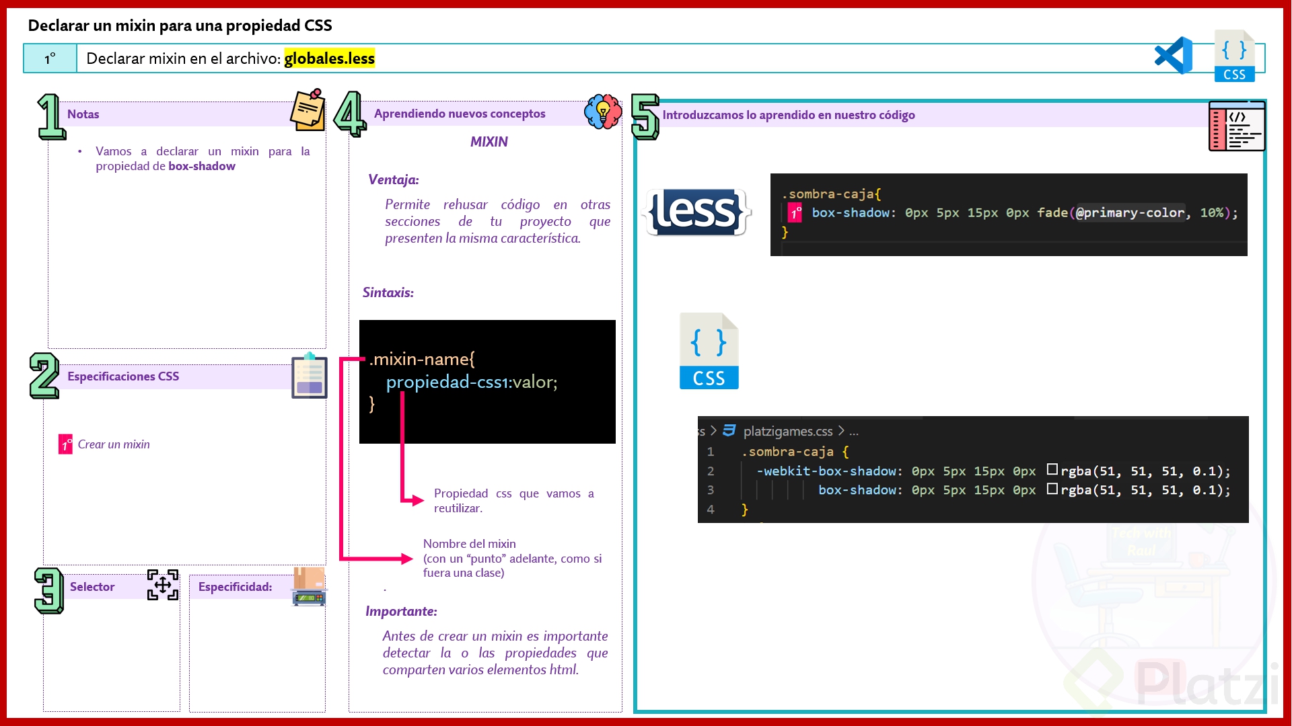
Task: Click the highlighted globales.less filename
Action: (329, 58)
